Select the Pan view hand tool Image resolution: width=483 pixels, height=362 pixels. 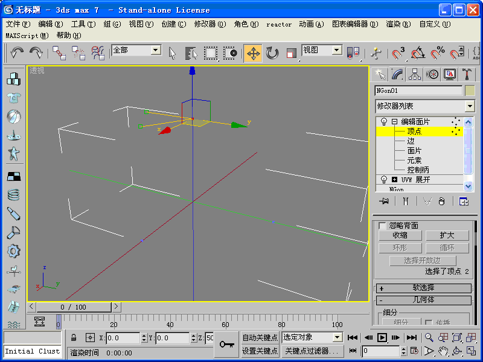pyautogui.click(x=443, y=351)
